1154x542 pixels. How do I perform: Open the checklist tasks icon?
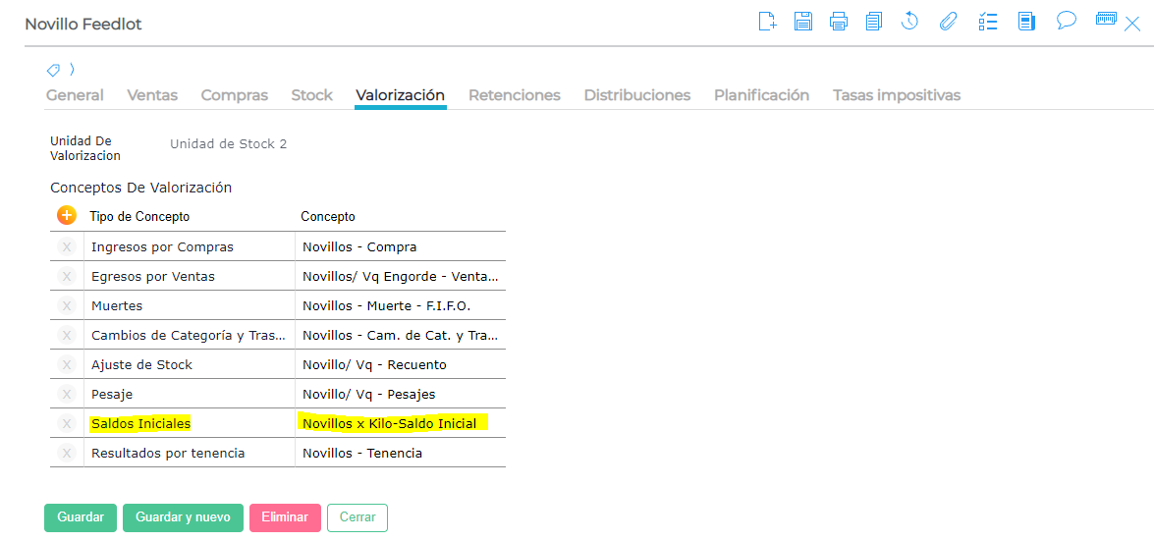(988, 22)
